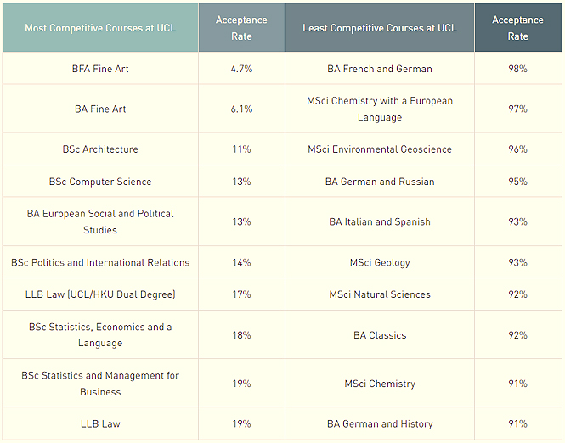The width and height of the screenshot is (565, 443).
Task: Select LLB Law (UCL/HKU Dual Degree) cell
Action: (100, 294)
